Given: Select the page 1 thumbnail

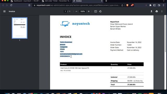Looking at the screenshot, I should 20,28.
